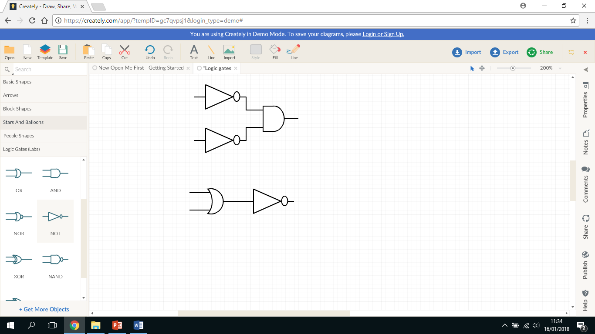Select the Line drawing tool

point(211,51)
